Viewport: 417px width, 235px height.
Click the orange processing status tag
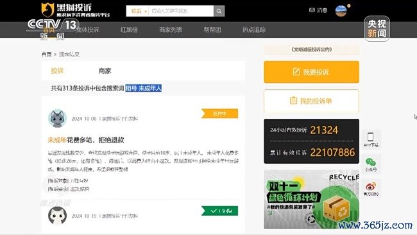(x=219, y=114)
